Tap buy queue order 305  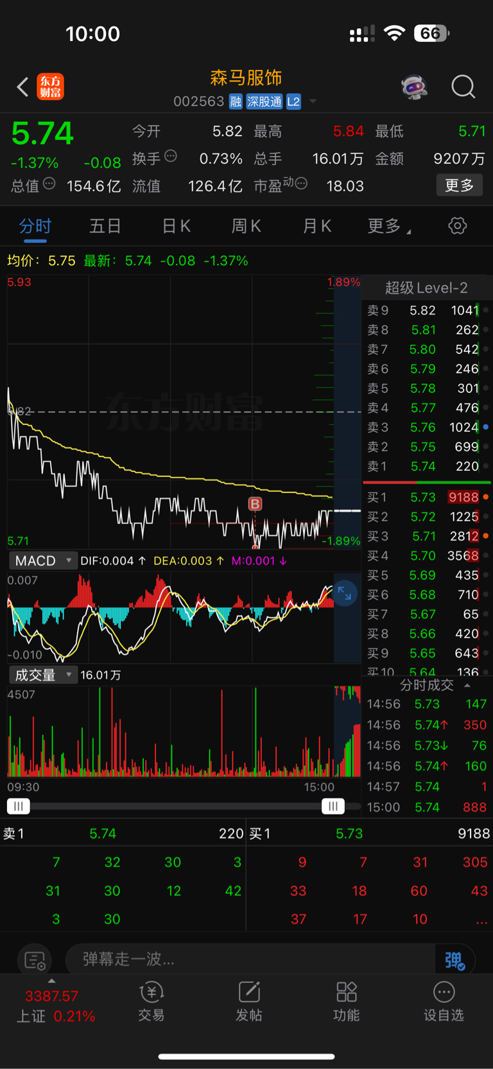[x=475, y=862]
